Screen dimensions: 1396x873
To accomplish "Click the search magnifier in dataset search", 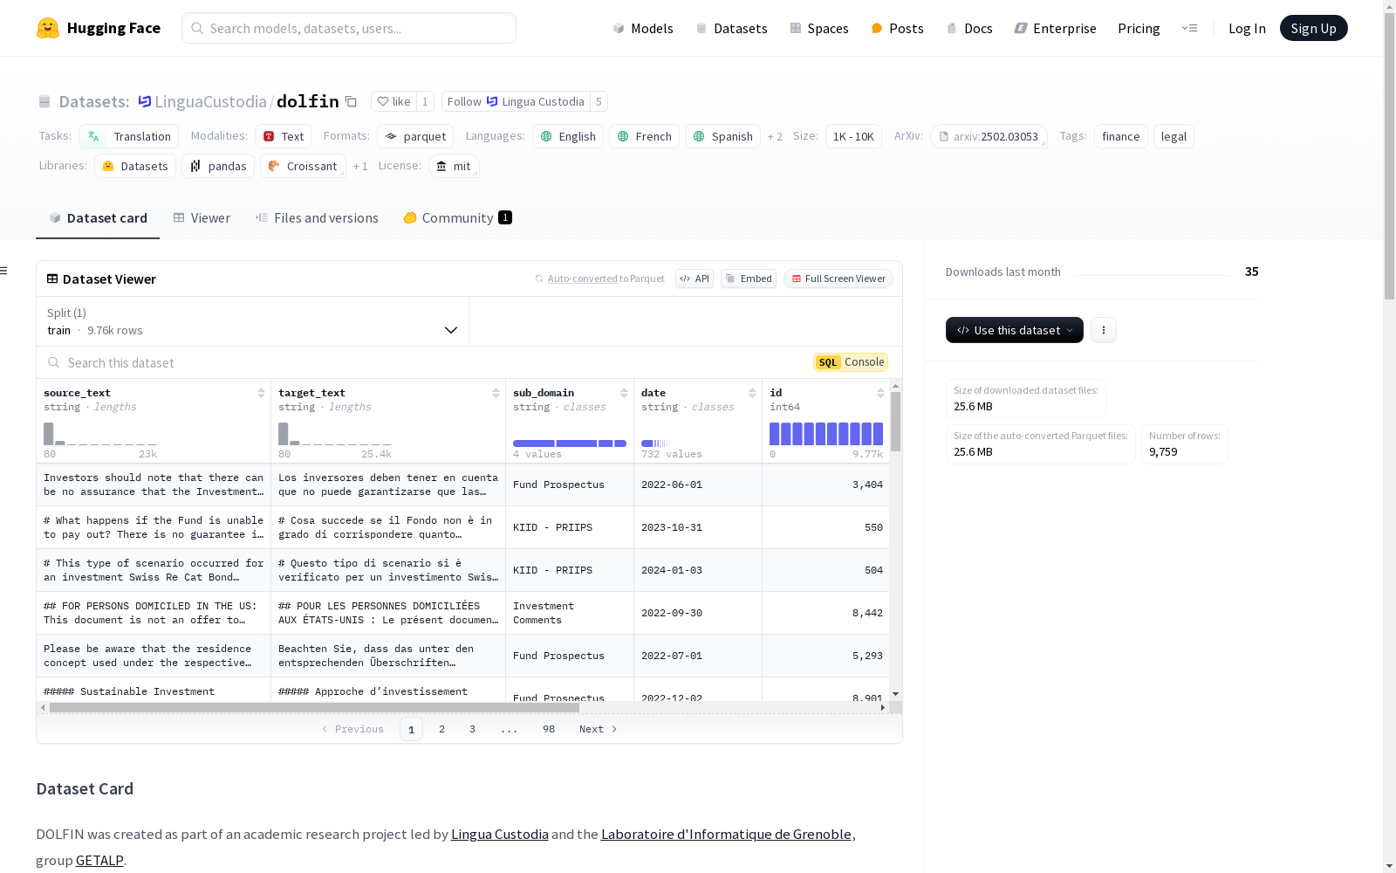I will click(54, 362).
